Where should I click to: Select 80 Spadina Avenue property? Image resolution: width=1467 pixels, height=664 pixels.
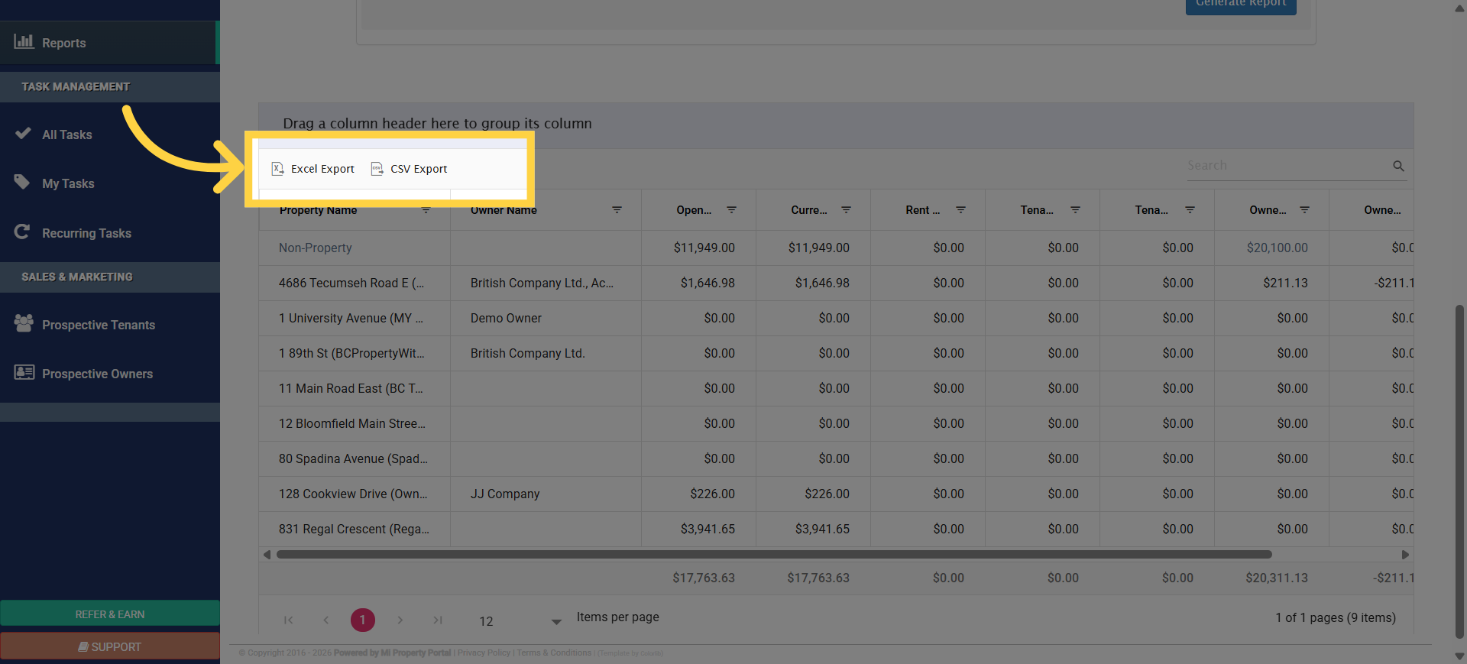pos(353,458)
